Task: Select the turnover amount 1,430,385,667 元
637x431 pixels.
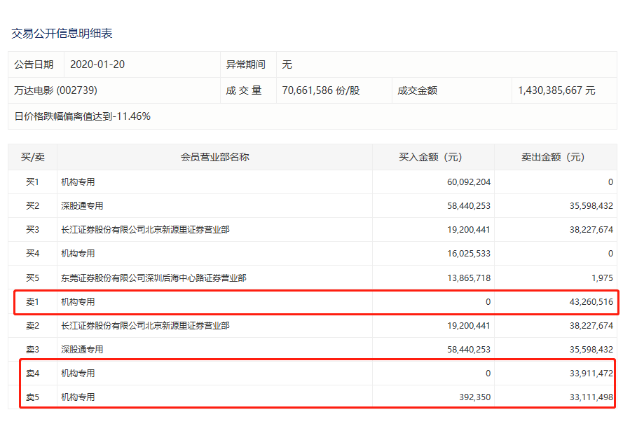Action: tap(556, 90)
